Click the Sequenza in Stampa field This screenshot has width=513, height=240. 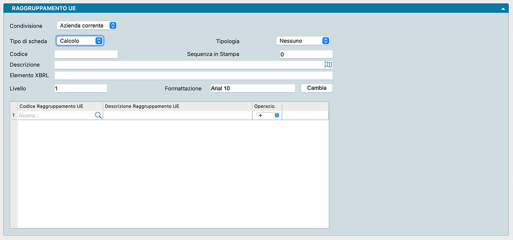306,54
